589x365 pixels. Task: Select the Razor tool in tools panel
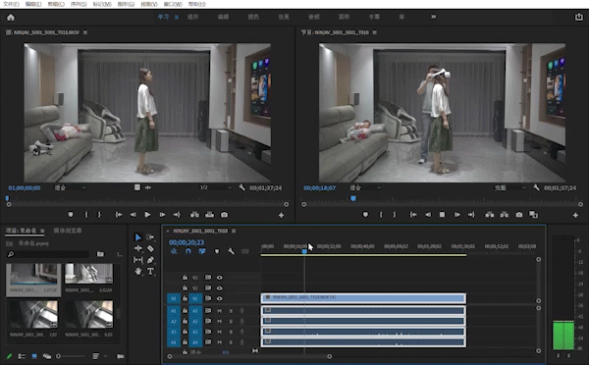coord(150,248)
